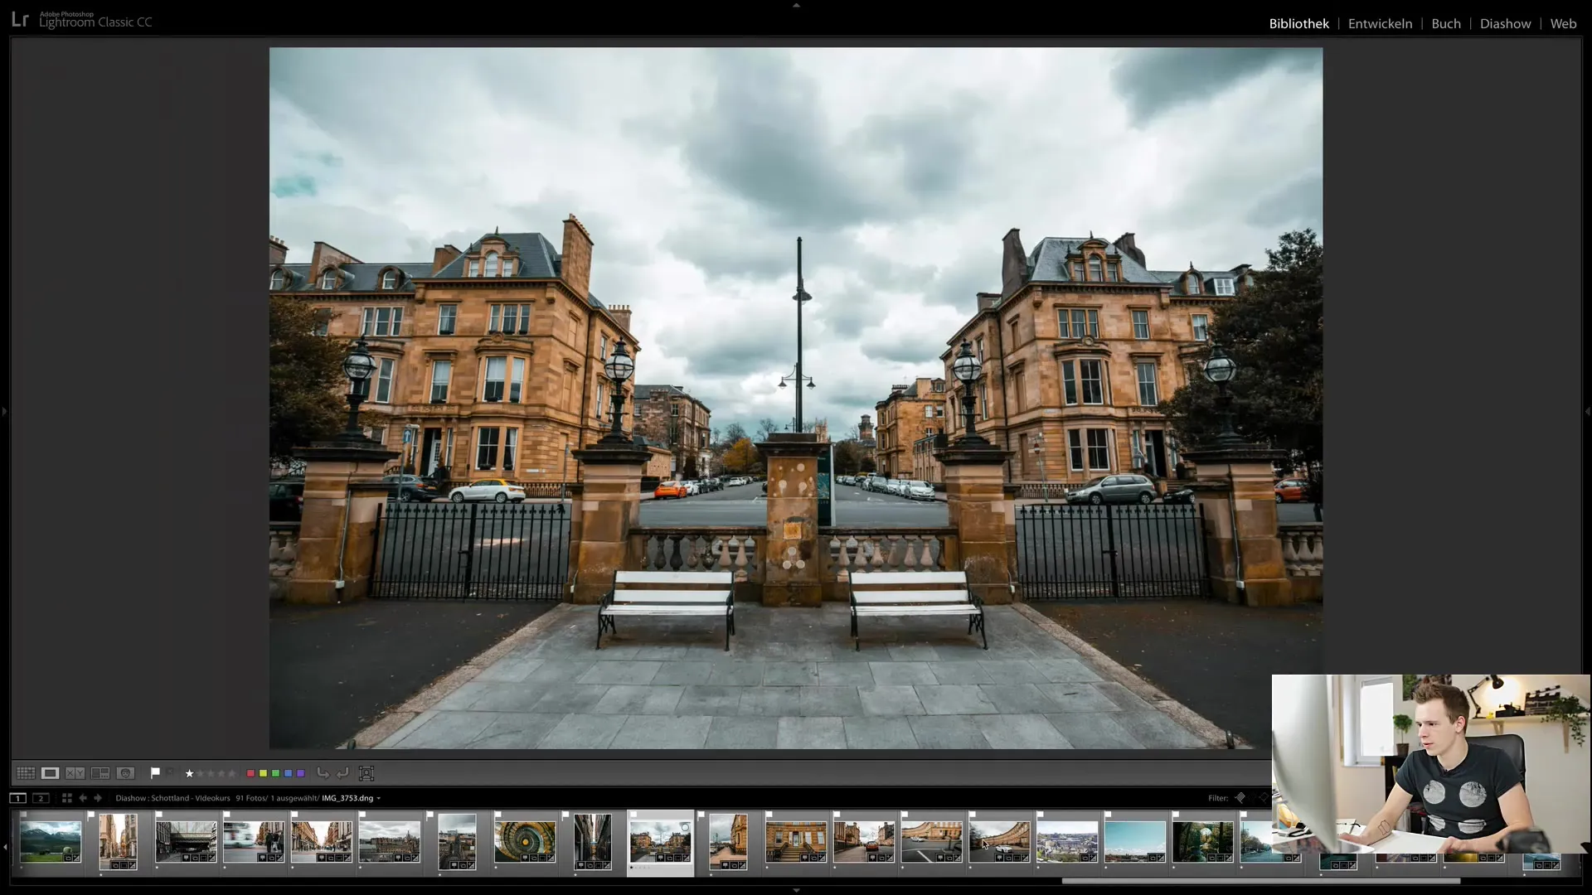Set rating to four stars

[x=221, y=773]
